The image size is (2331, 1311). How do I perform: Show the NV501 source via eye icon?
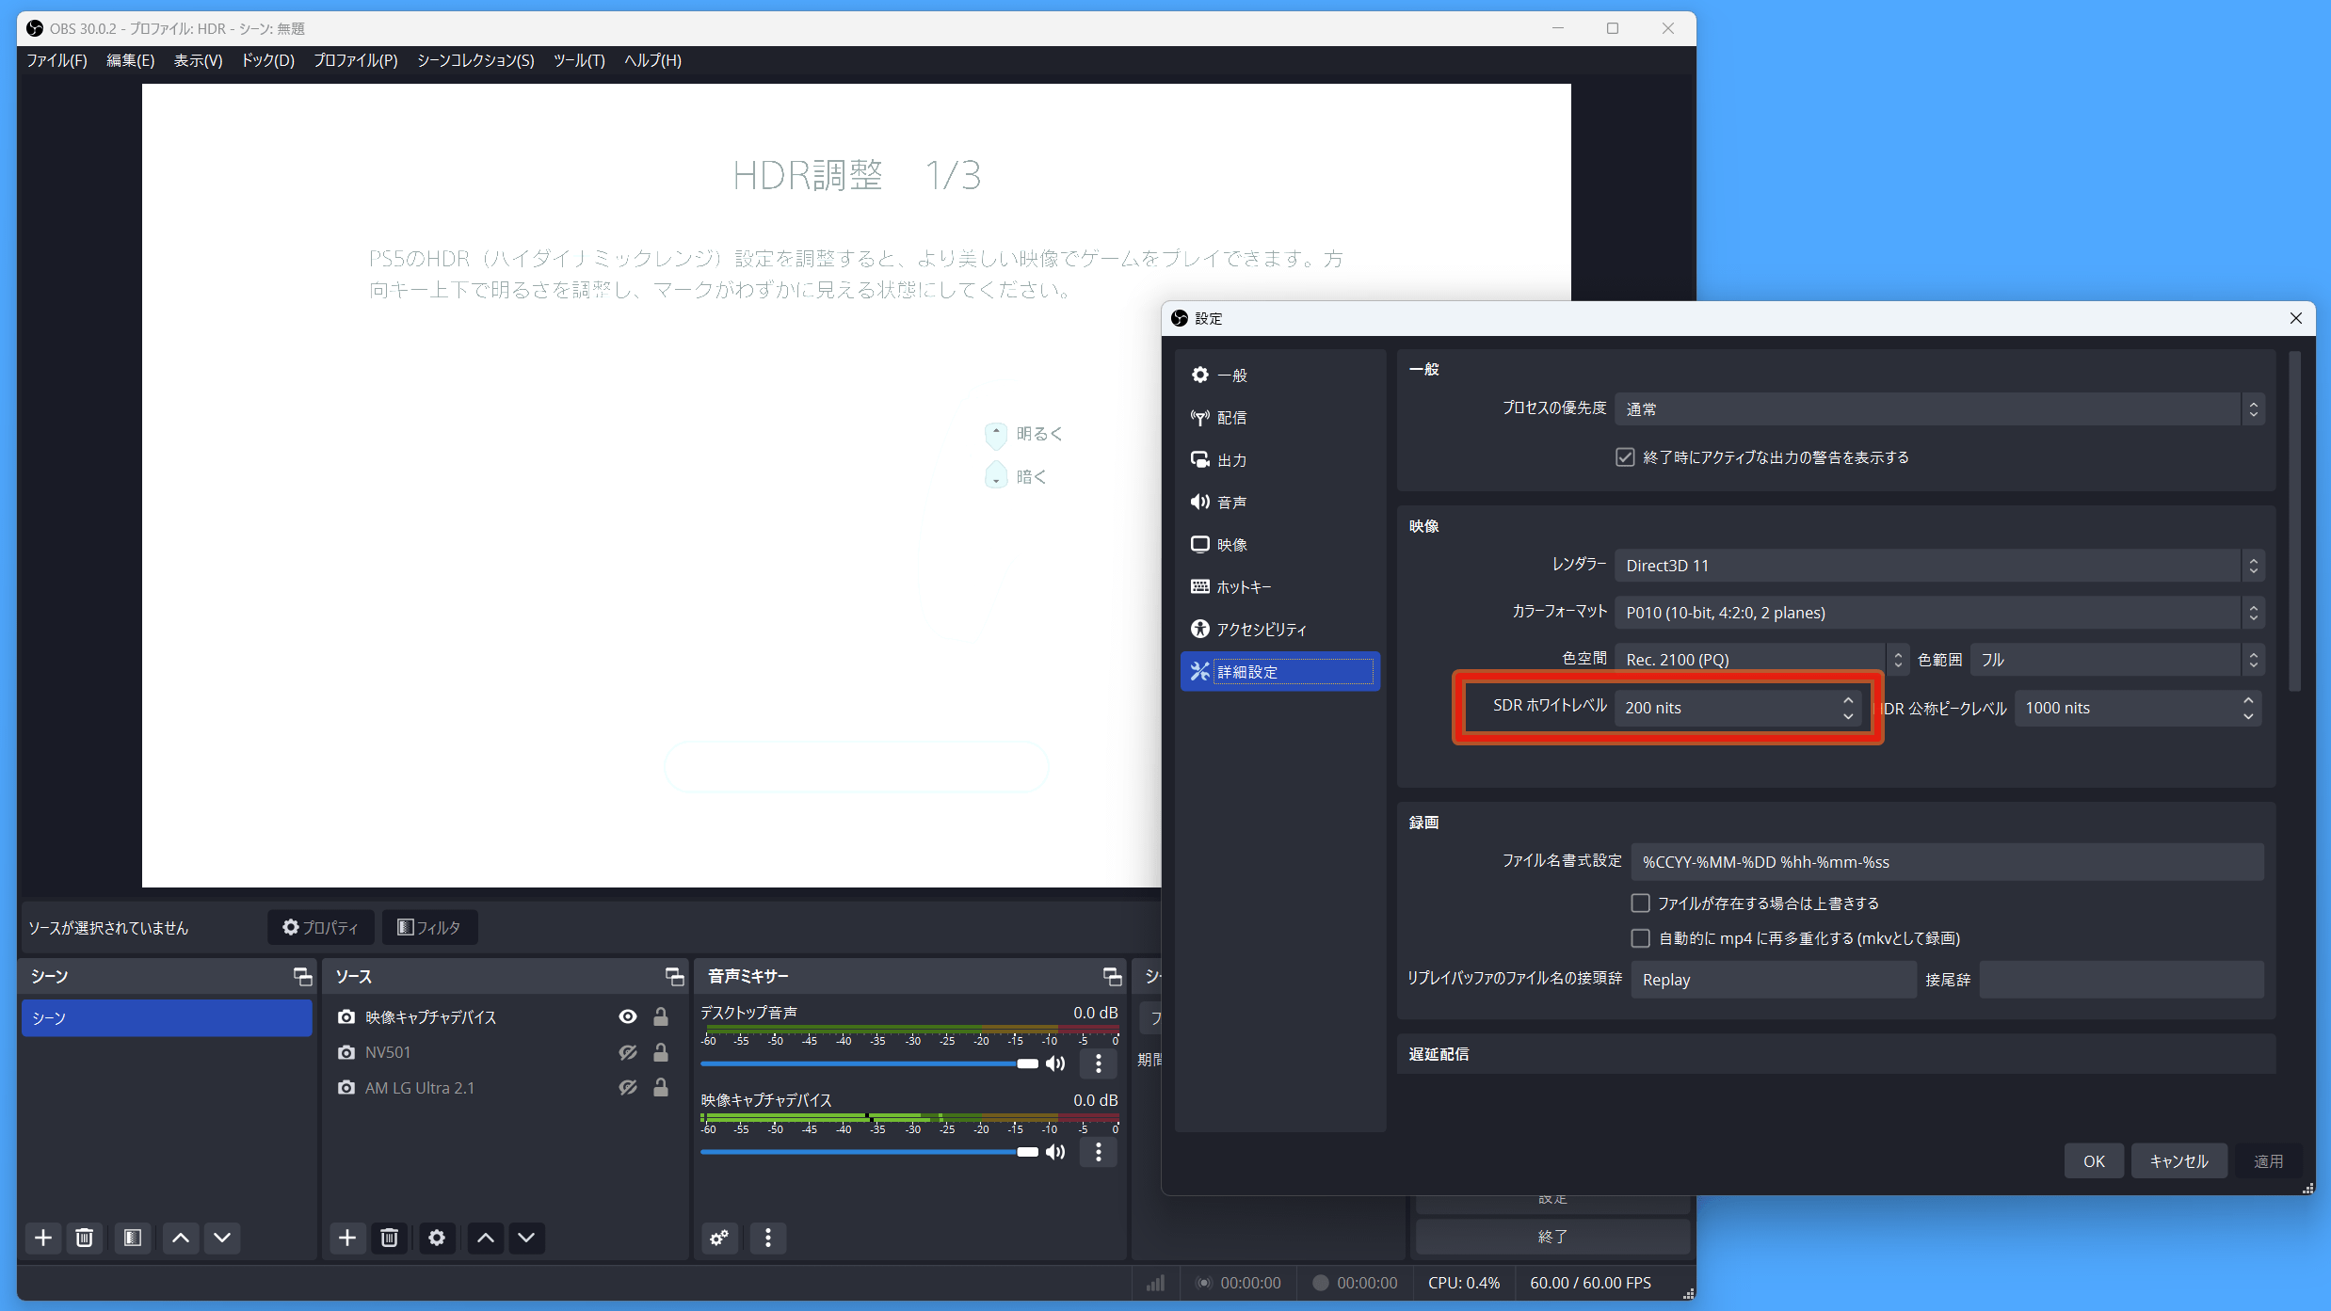click(628, 1052)
